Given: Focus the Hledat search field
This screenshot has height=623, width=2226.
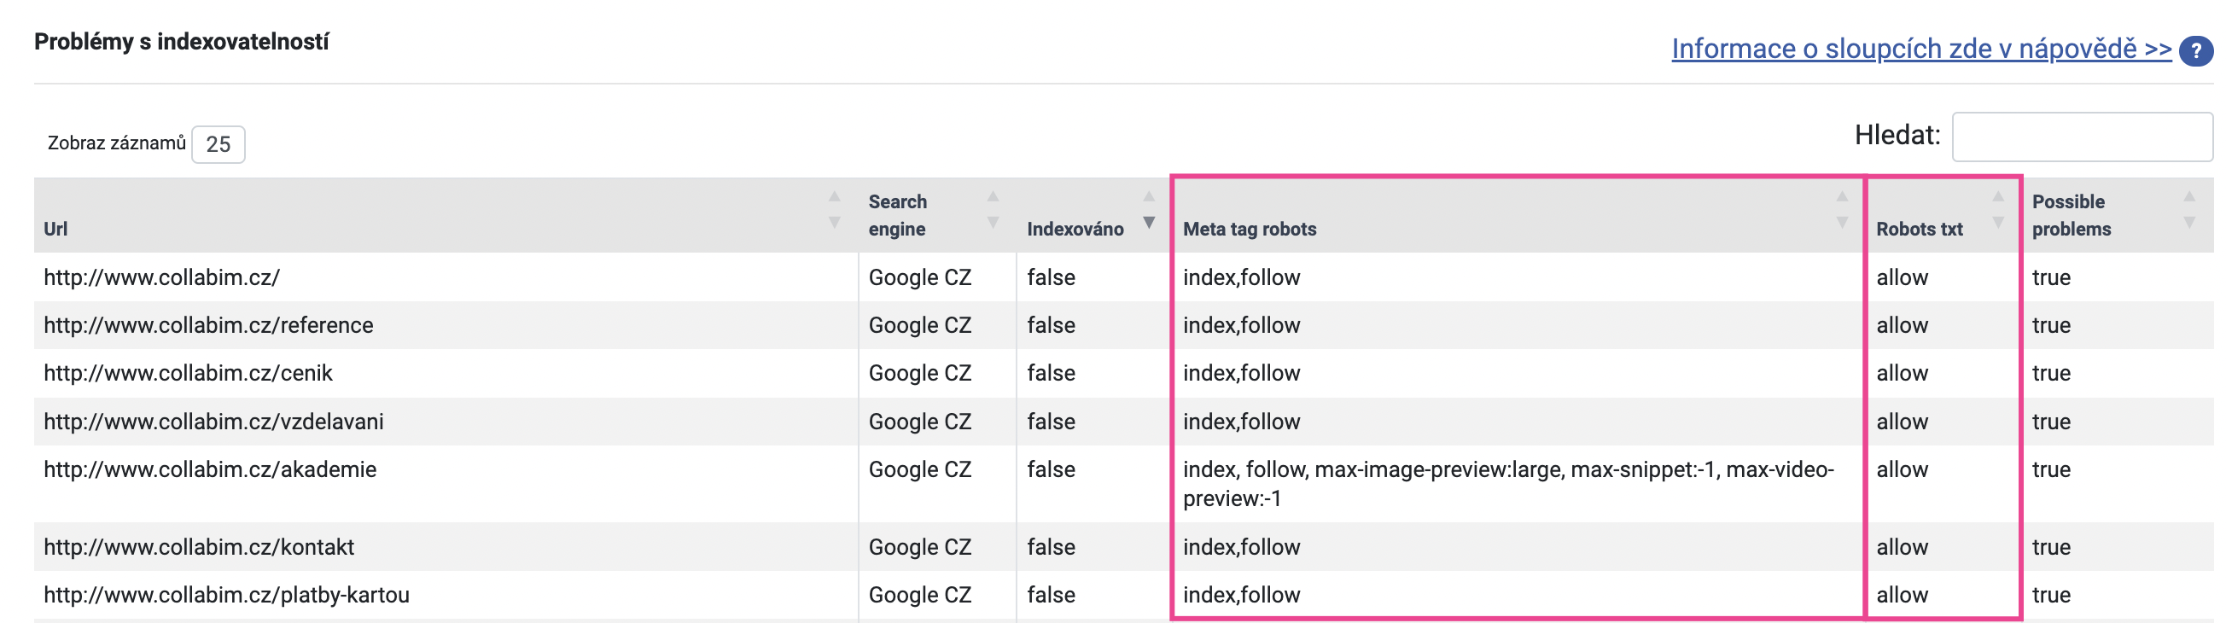Looking at the screenshot, I should [2082, 137].
